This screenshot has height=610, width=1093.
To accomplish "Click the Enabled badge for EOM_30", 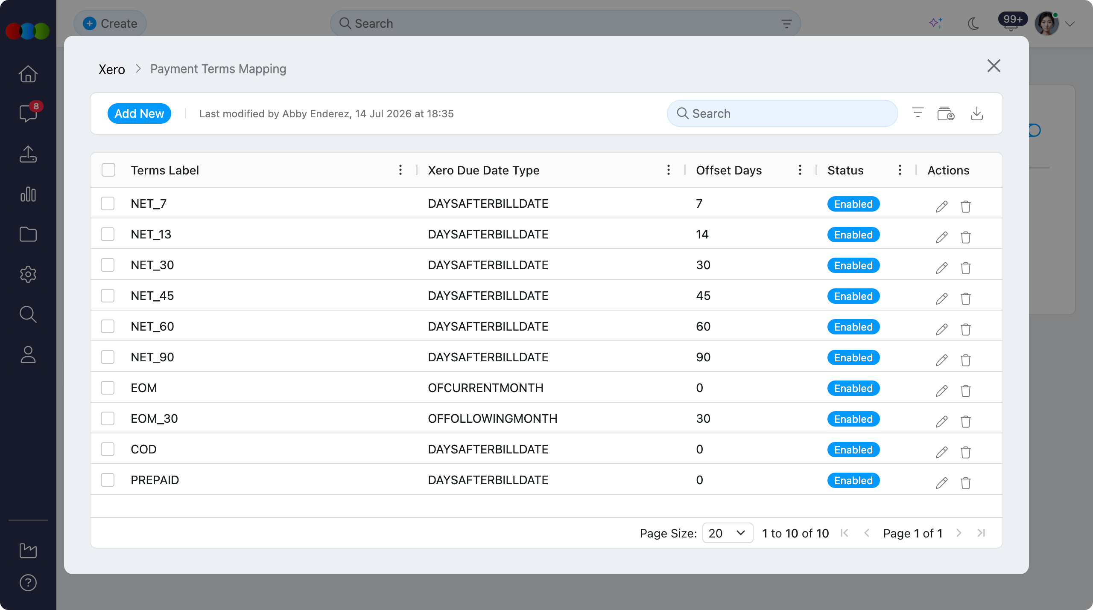I will [853, 419].
